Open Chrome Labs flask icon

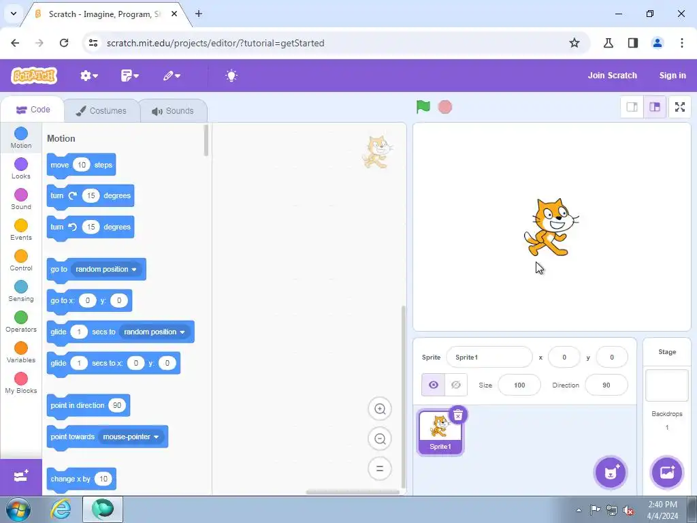point(608,43)
